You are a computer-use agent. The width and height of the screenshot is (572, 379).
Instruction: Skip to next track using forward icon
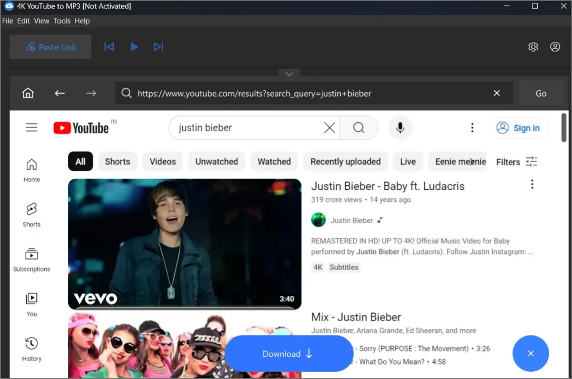[x=159, y=47]
